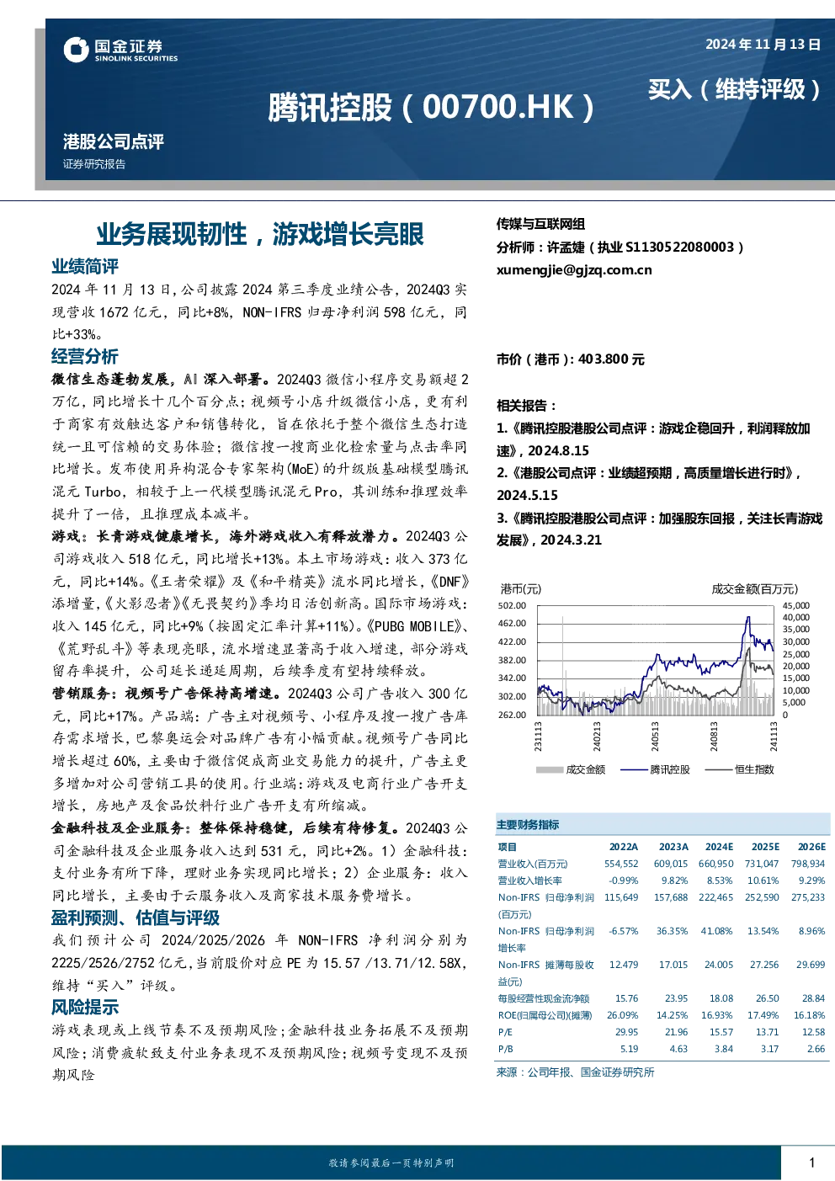The width and height of the screenshot is (835, 1181).
Task: Click the 风险提示 section heading
Action: point(85,1007)
